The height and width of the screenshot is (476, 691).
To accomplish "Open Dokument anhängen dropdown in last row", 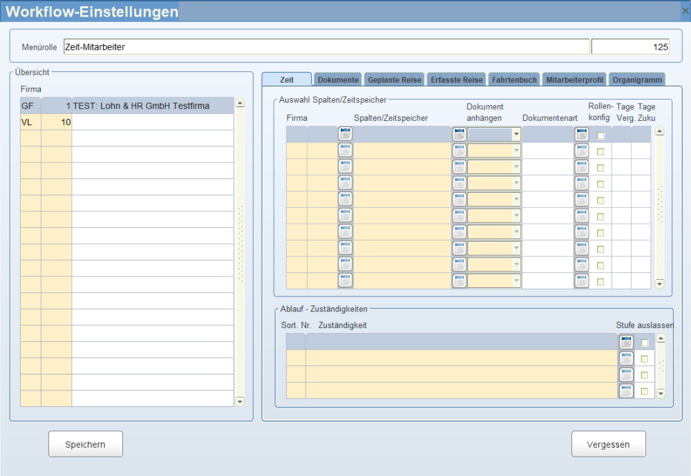I will (x=515, y=280).
